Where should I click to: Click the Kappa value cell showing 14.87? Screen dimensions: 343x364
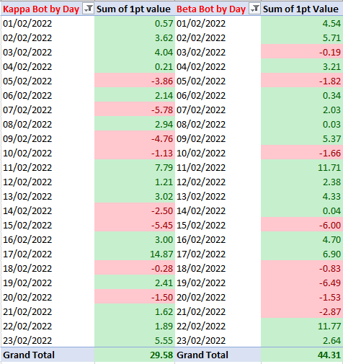pyautogui.click(x=135, y=254)
